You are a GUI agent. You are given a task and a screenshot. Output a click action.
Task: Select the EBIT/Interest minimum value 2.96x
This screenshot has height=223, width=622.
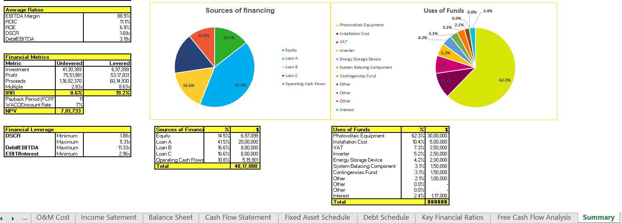click(x=107, y=154)
